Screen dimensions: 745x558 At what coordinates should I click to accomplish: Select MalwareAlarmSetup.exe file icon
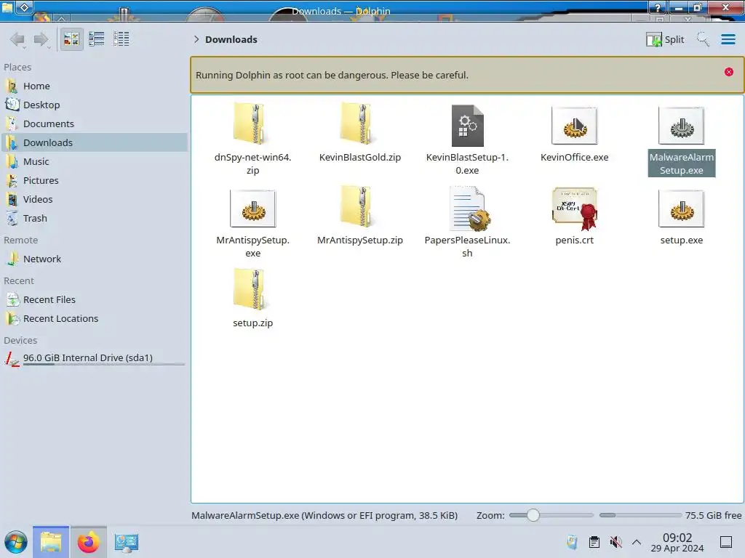681,126
